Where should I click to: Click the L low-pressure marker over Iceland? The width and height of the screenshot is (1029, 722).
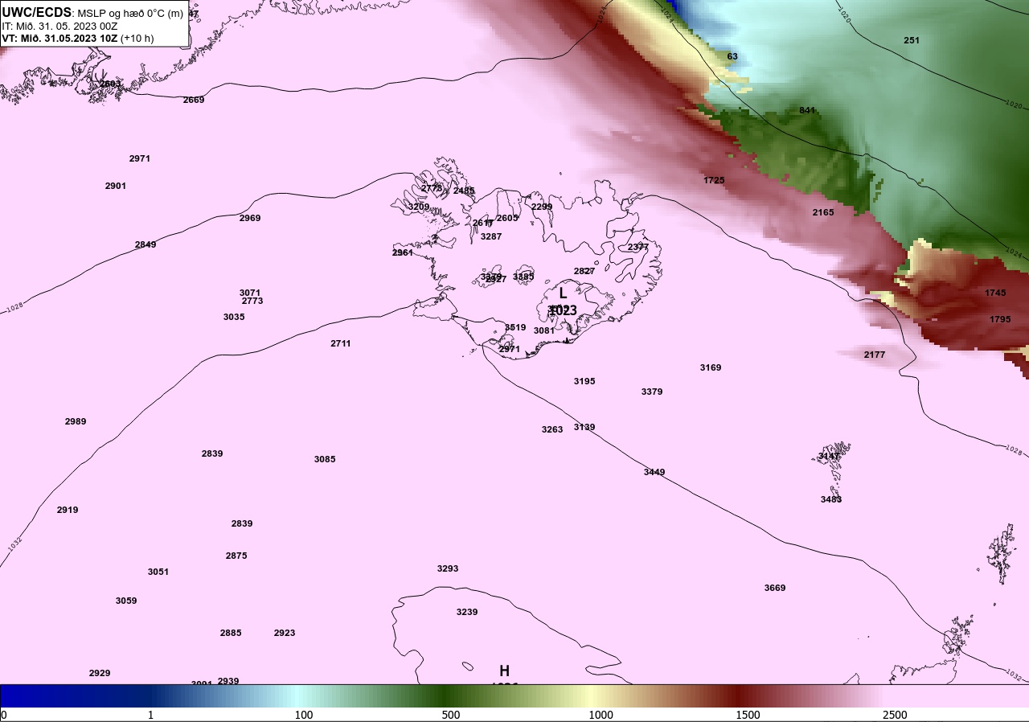pyautogui.click(x=563, y=293)
